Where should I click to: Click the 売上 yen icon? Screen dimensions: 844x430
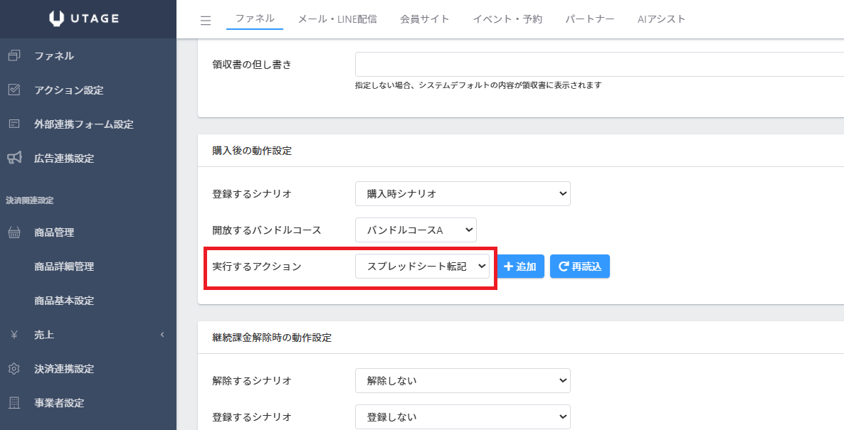[14, 334]
